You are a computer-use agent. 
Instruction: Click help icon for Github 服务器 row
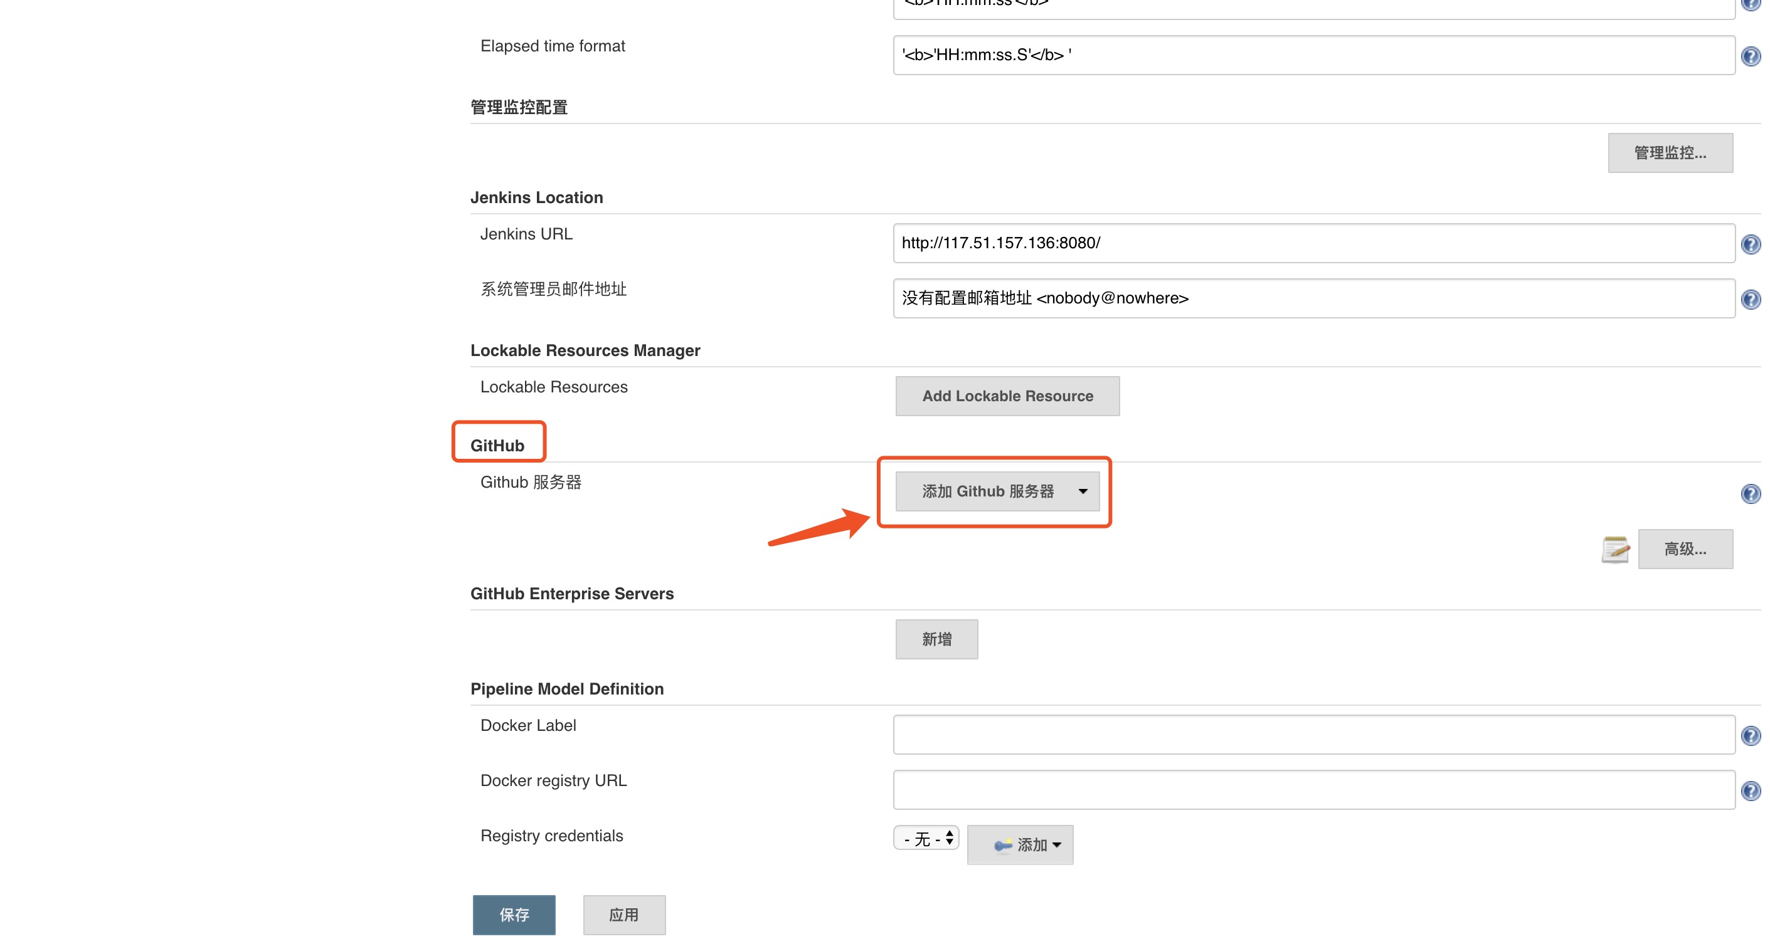(1750, 494)
